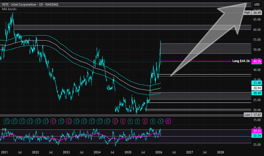Click the leftmost earnings E marker
The width and height of the screenshot is (264, 156).
[x=6, y=121]
